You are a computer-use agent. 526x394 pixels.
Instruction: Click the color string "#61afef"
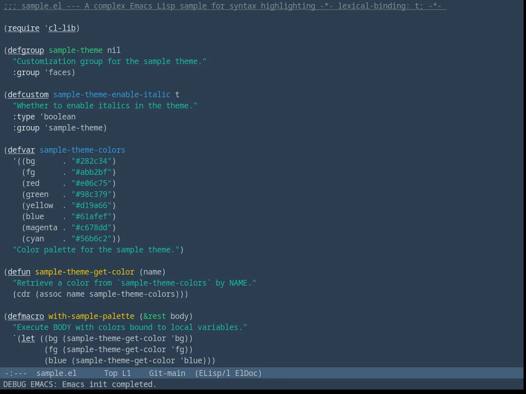[x=91, y=216]
